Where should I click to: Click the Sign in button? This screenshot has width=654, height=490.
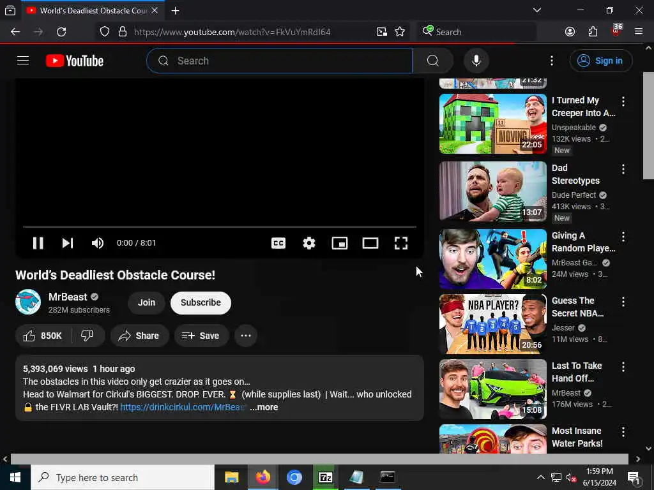pyautogui.click(x=601, y=61)
